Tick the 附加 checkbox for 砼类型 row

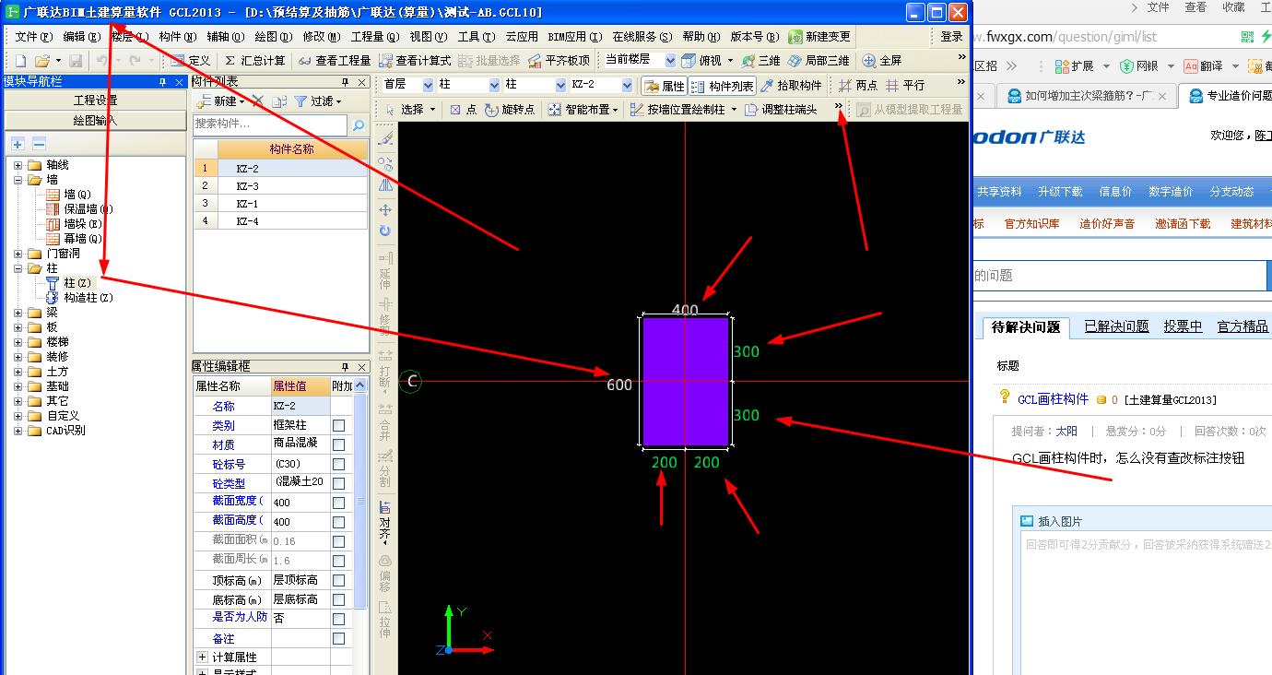tap(338, 483)
